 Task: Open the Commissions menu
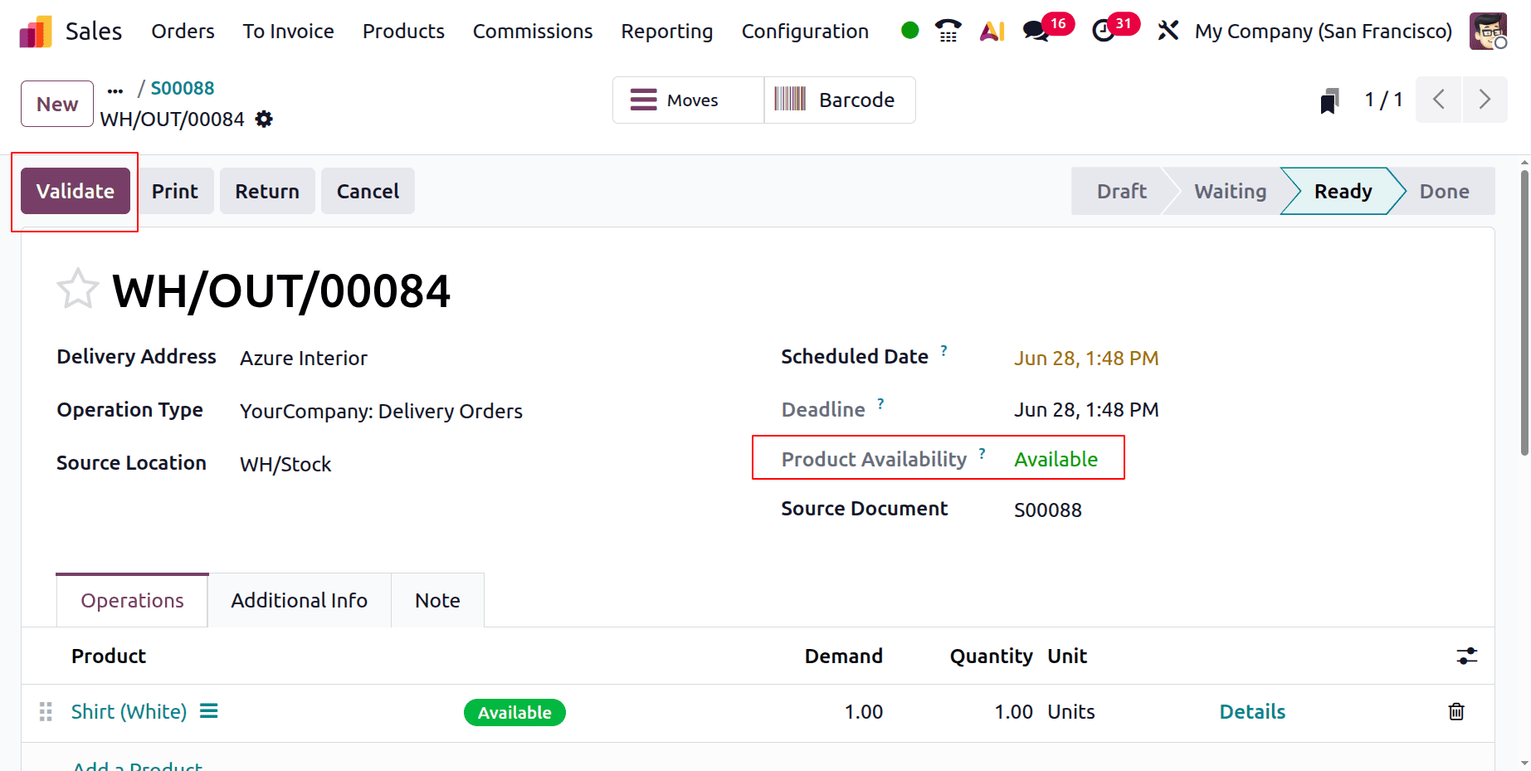[533, 32]
